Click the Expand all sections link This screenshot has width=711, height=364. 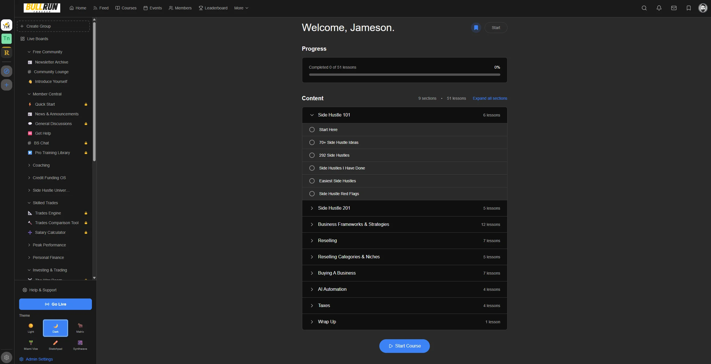(x=490, y=98)
